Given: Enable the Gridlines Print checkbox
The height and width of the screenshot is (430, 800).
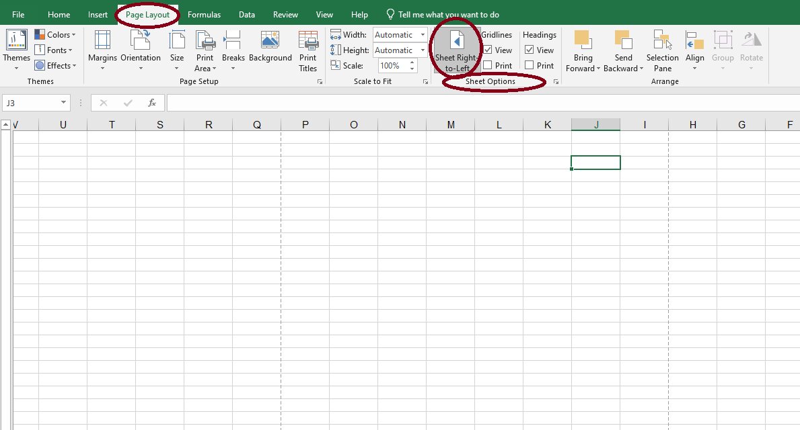Looking at the screenshot, I should coord(488,66).
